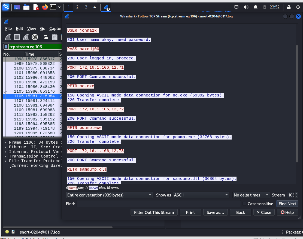Click the capture file properties status icon
The image size is (303, 239).
pyautogui.click(x=13, y=232)
